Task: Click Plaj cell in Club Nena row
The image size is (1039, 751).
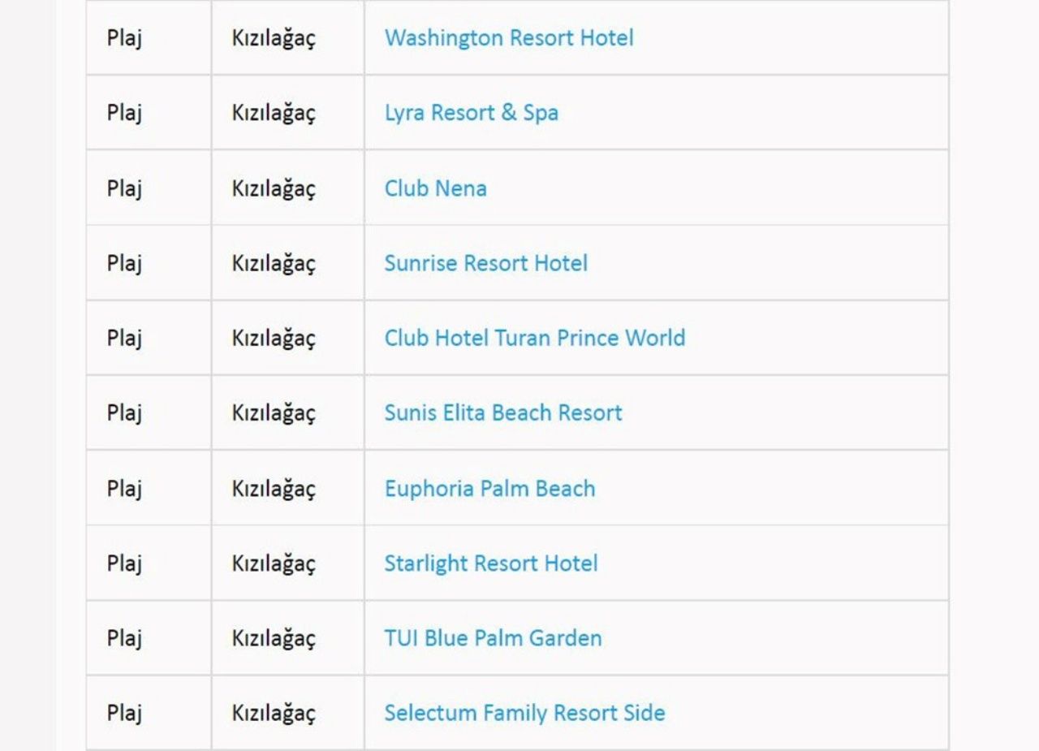Action: pyautogui.click(x=149, y=188)
